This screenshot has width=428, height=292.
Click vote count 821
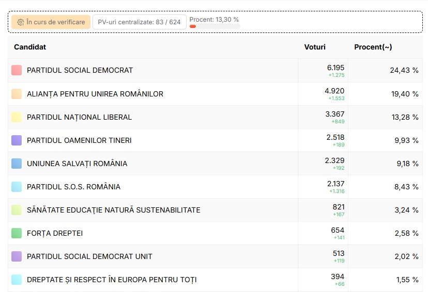tap(339, 207)
